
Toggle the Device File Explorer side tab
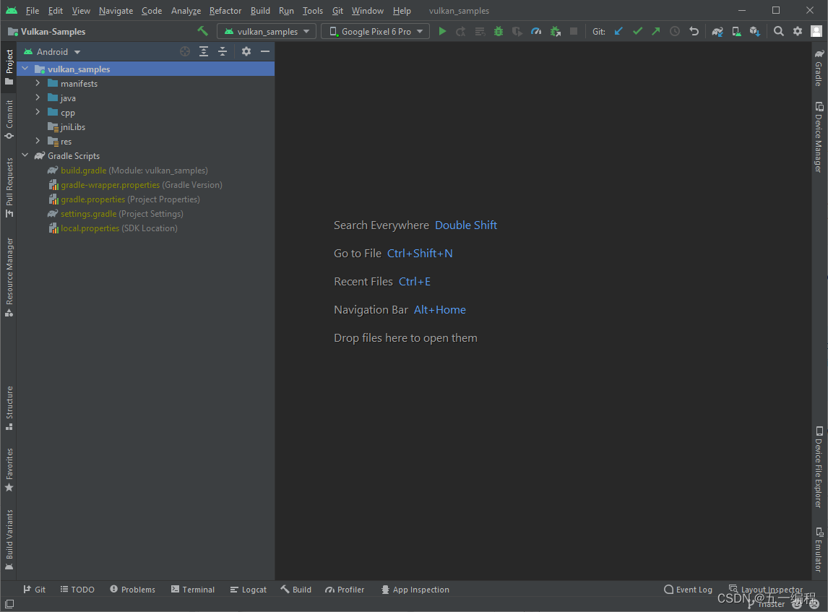tap(819, 467)
